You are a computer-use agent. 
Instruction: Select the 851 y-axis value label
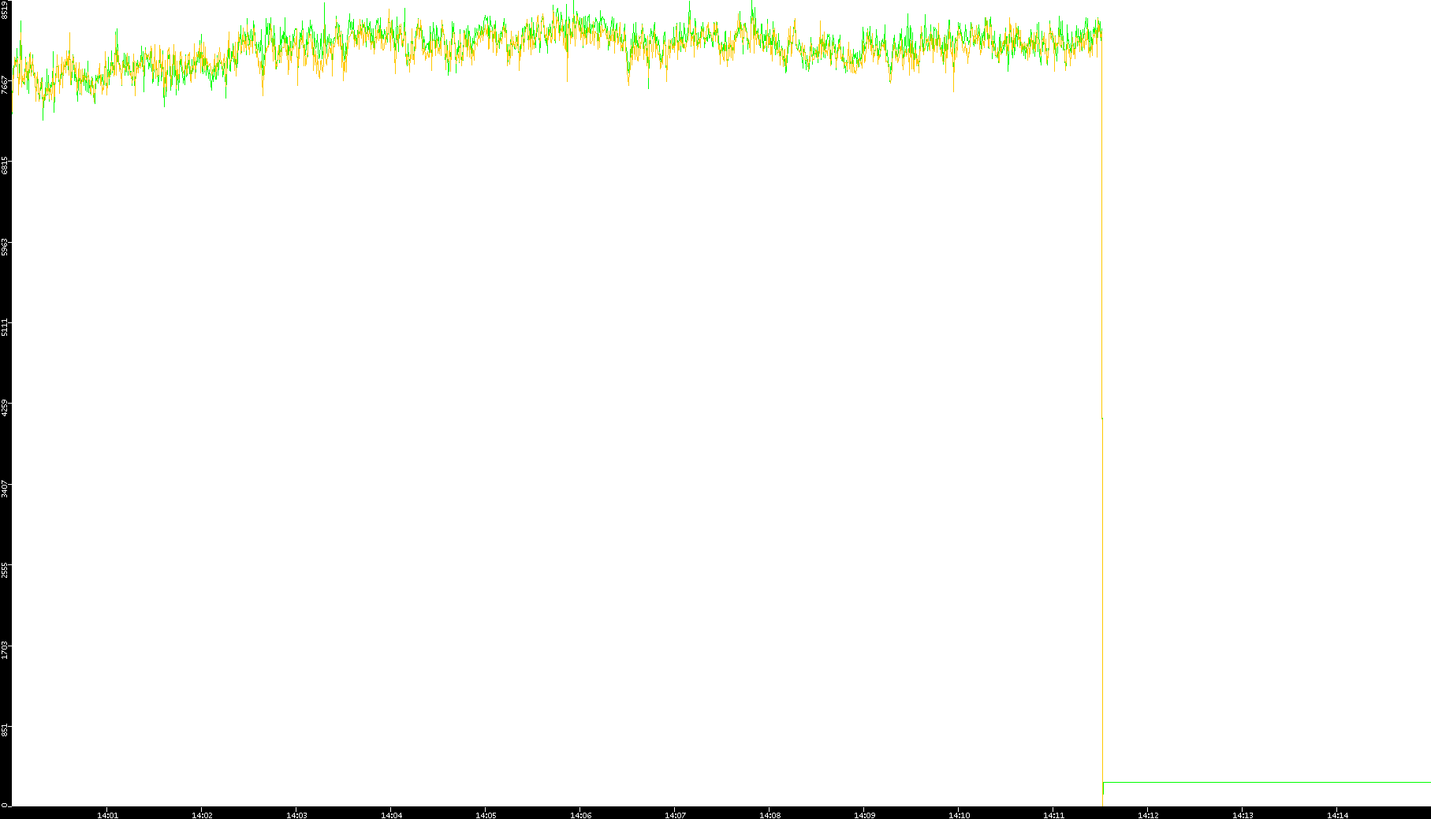tap(5, 730)
